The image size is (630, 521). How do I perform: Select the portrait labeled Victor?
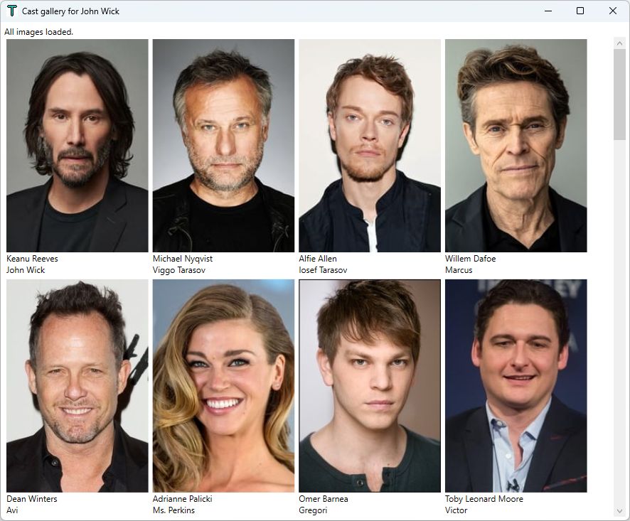point(516,386)
